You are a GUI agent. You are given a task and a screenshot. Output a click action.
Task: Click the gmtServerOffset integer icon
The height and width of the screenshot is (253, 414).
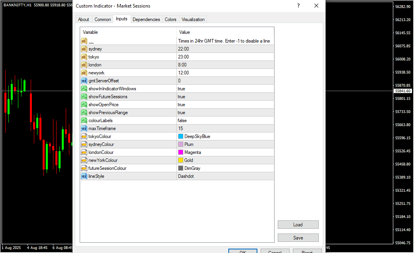point(84,81)
